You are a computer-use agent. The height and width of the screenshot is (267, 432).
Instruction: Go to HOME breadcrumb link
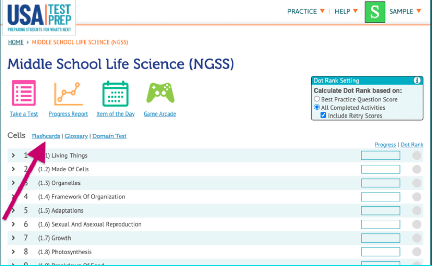tap(16, 42)
